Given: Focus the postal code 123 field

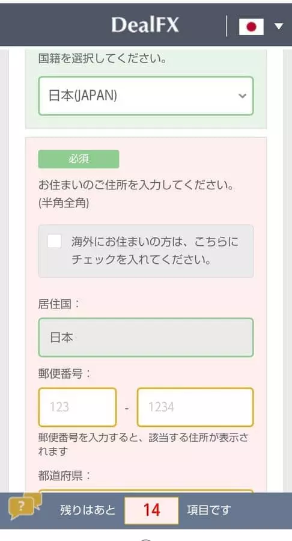Looking at the screenshot, I should tap(78, 407).
